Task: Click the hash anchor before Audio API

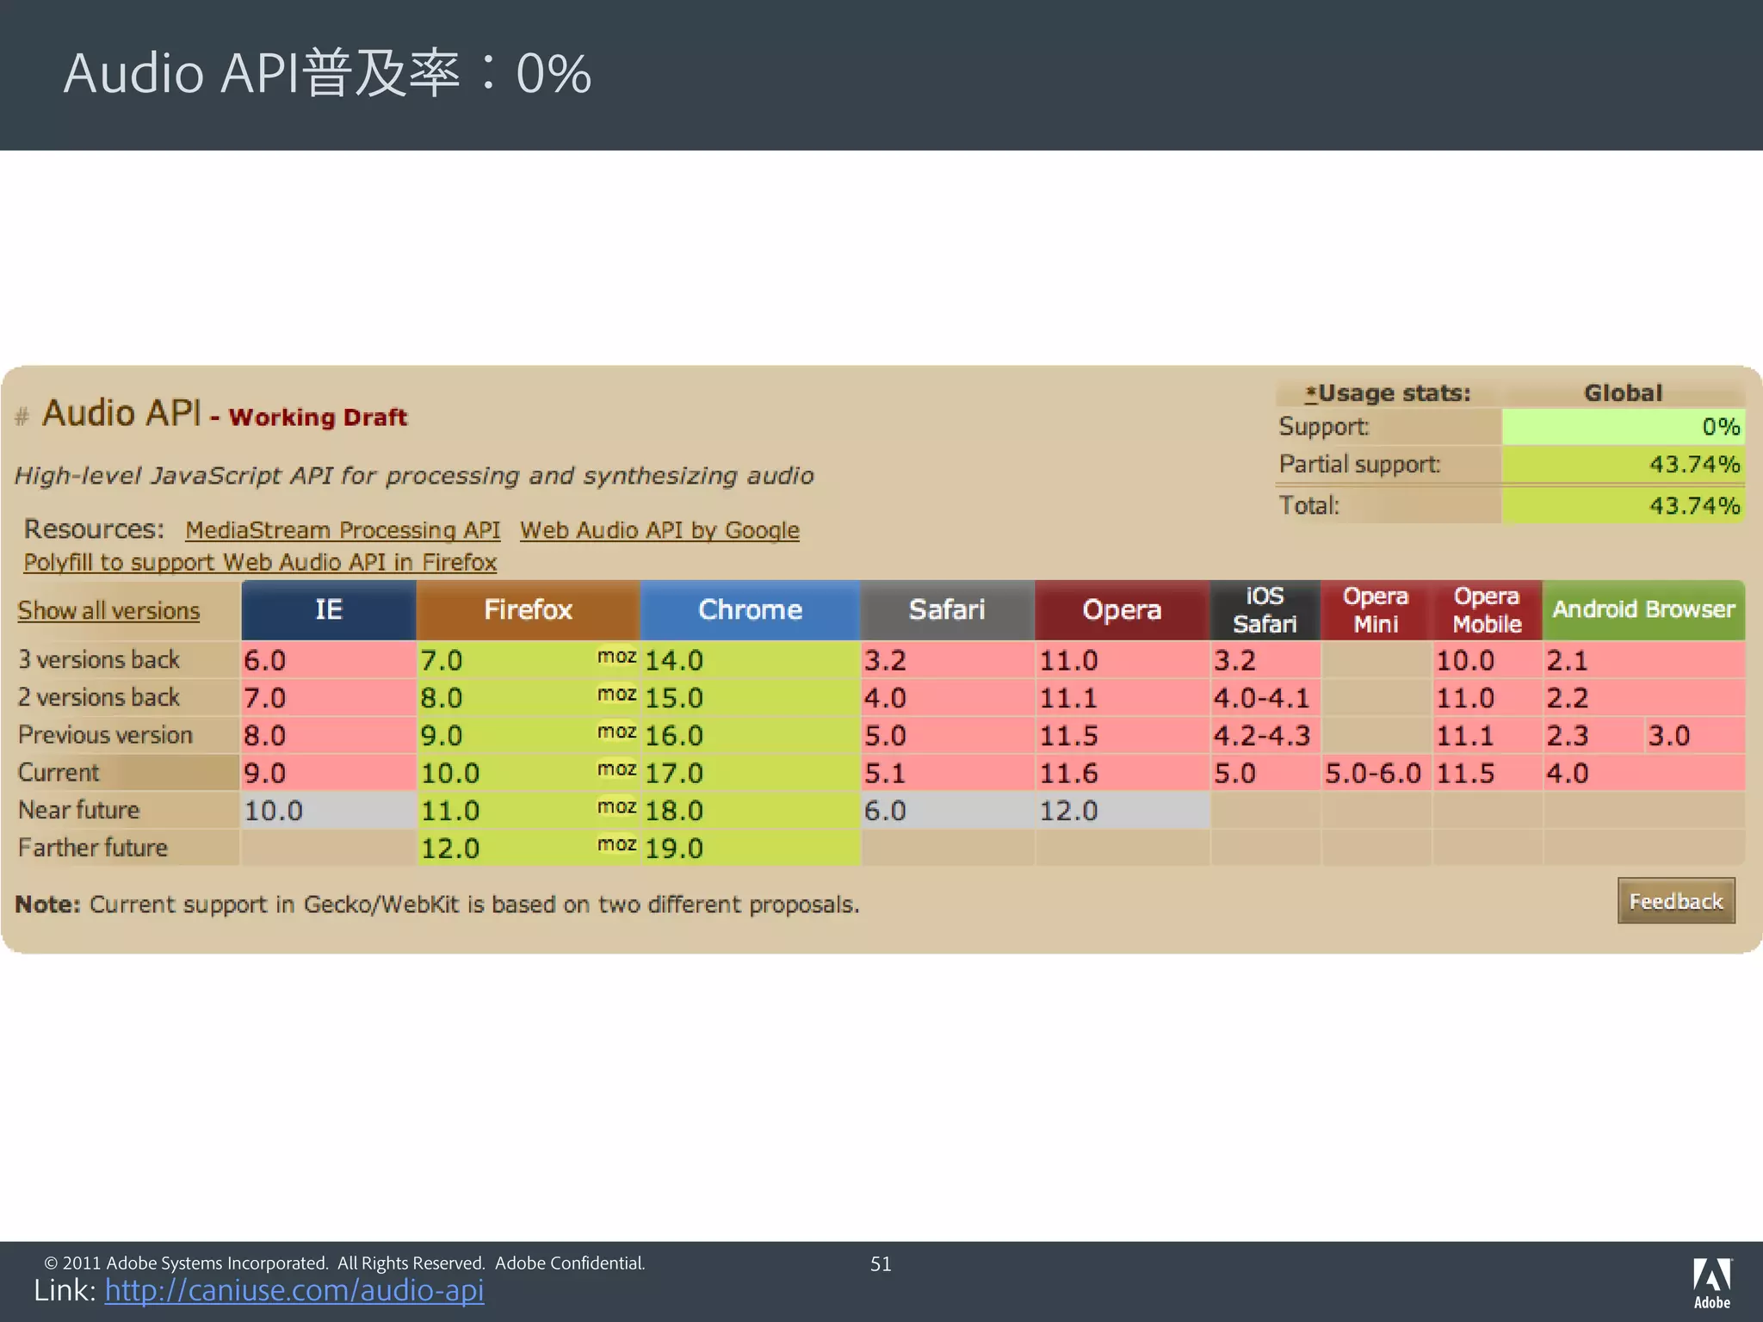Action: click(x=22, y=417)
